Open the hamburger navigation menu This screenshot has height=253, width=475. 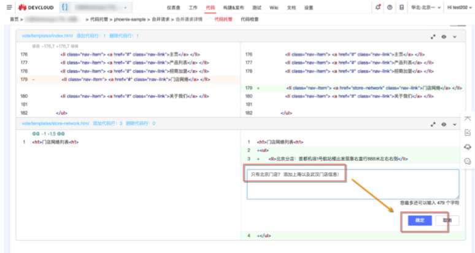(9, 7)
